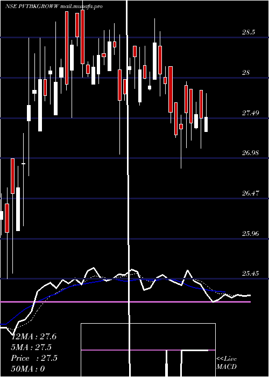Click the 27.49 price axis label
This screenshot has height=377, width=269.
coord(250,113)
